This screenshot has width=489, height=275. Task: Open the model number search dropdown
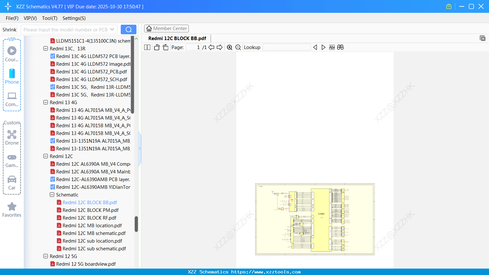113,29
